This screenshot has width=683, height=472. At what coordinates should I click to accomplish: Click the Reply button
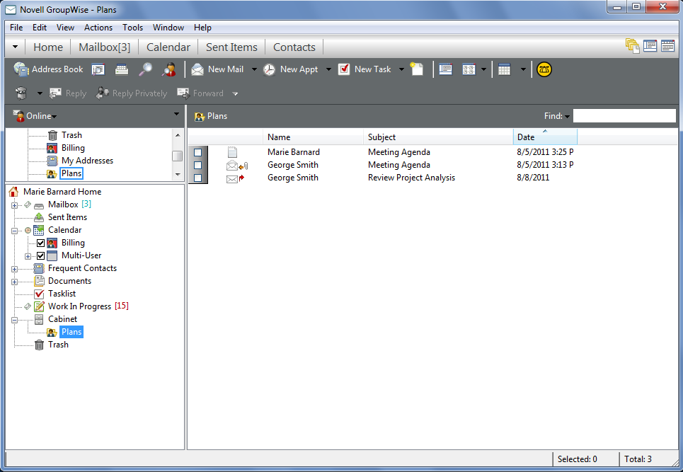point(67,93)
